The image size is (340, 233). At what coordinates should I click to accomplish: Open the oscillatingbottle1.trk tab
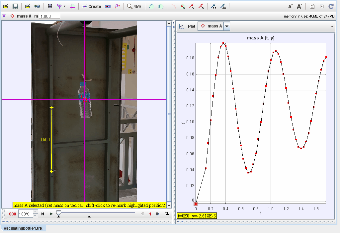(x=23, y=228)
